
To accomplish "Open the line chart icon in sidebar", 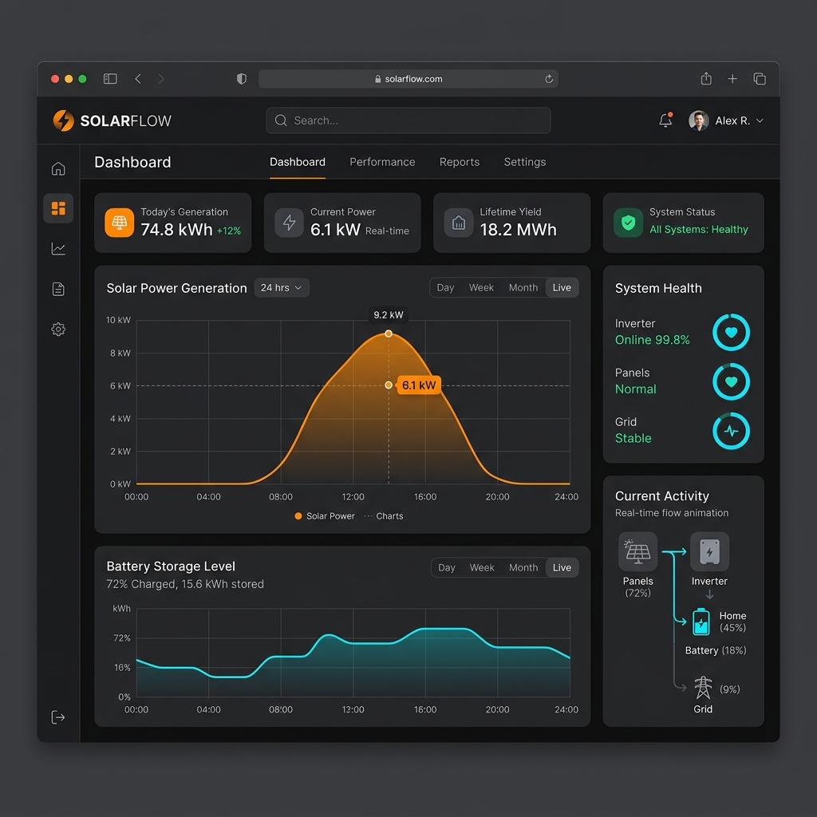I will tap(58, 249).
